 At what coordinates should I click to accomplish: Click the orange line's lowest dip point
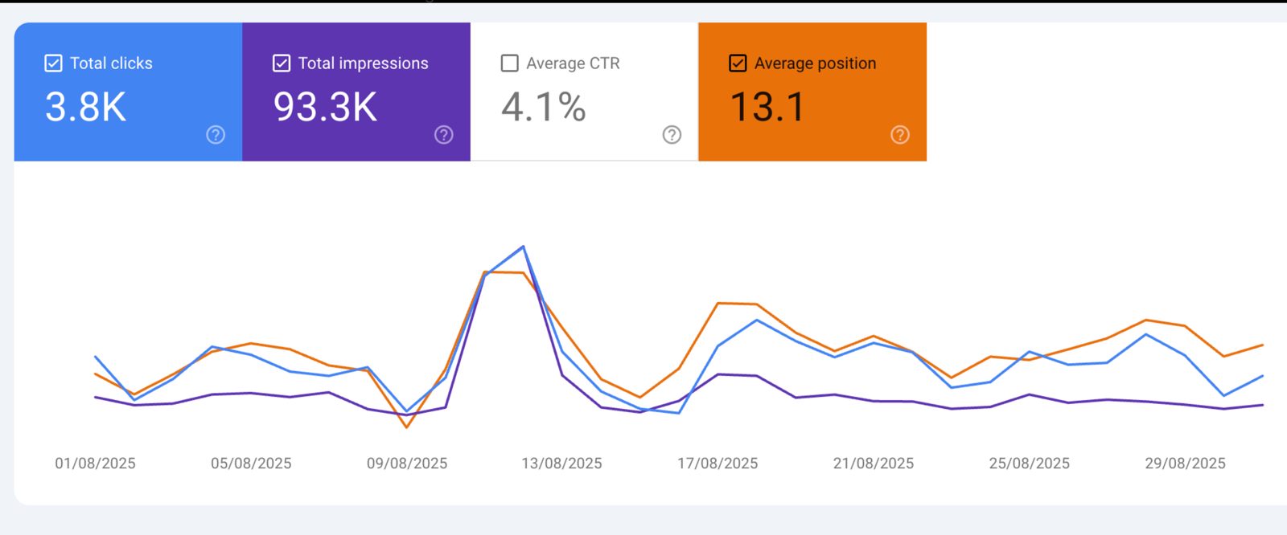click(x=407, y=427)
